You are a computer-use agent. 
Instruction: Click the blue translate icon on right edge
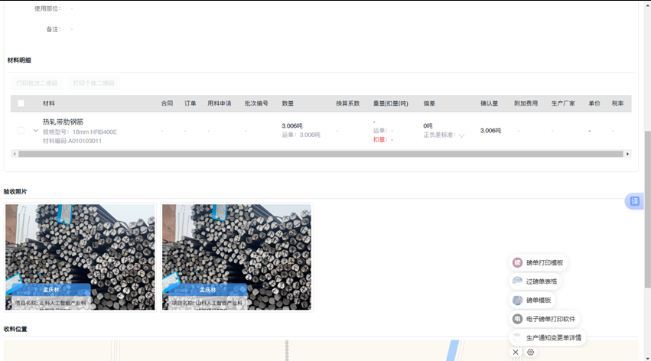tap(633, 201)
